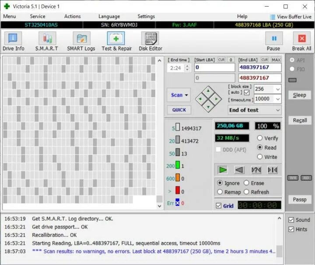The height and width of the screenshot is (265, 315).
Task: Open the Actions menu
Action: coord(72,16)
